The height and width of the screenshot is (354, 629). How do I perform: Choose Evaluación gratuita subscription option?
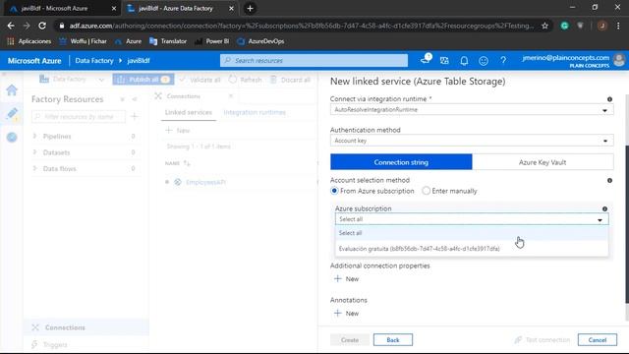tap(472, 249)
